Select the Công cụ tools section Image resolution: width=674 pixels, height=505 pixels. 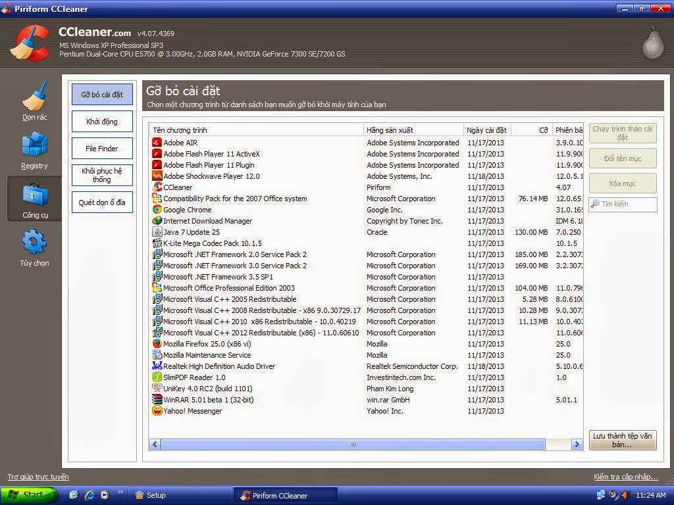pos(35,200)
